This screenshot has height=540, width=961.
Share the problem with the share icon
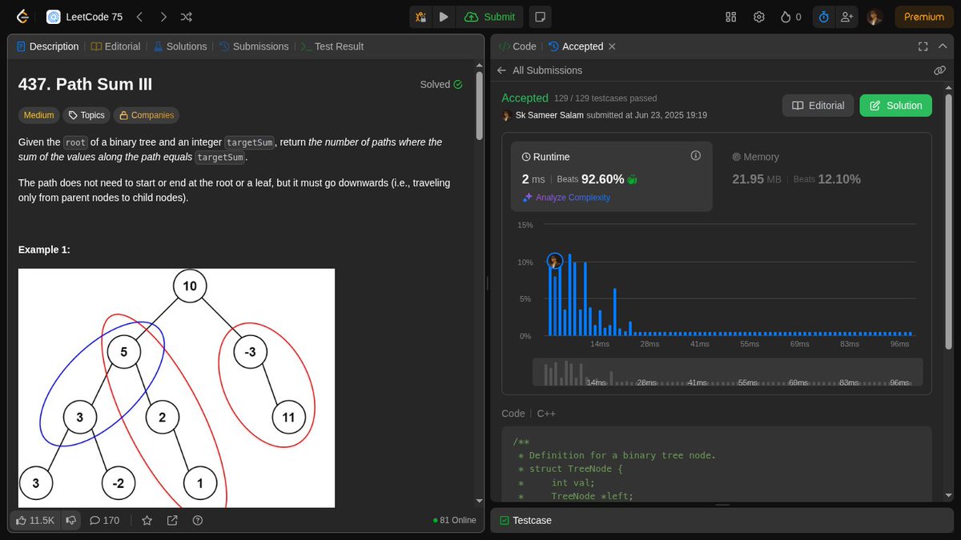tap(172, 520)
